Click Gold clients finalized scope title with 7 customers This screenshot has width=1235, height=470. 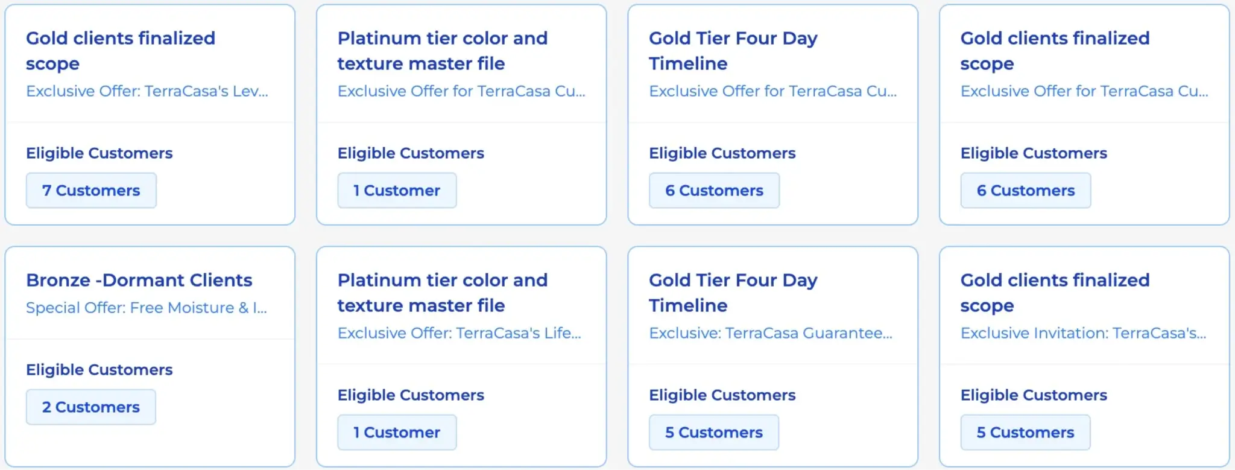(120, 51)
